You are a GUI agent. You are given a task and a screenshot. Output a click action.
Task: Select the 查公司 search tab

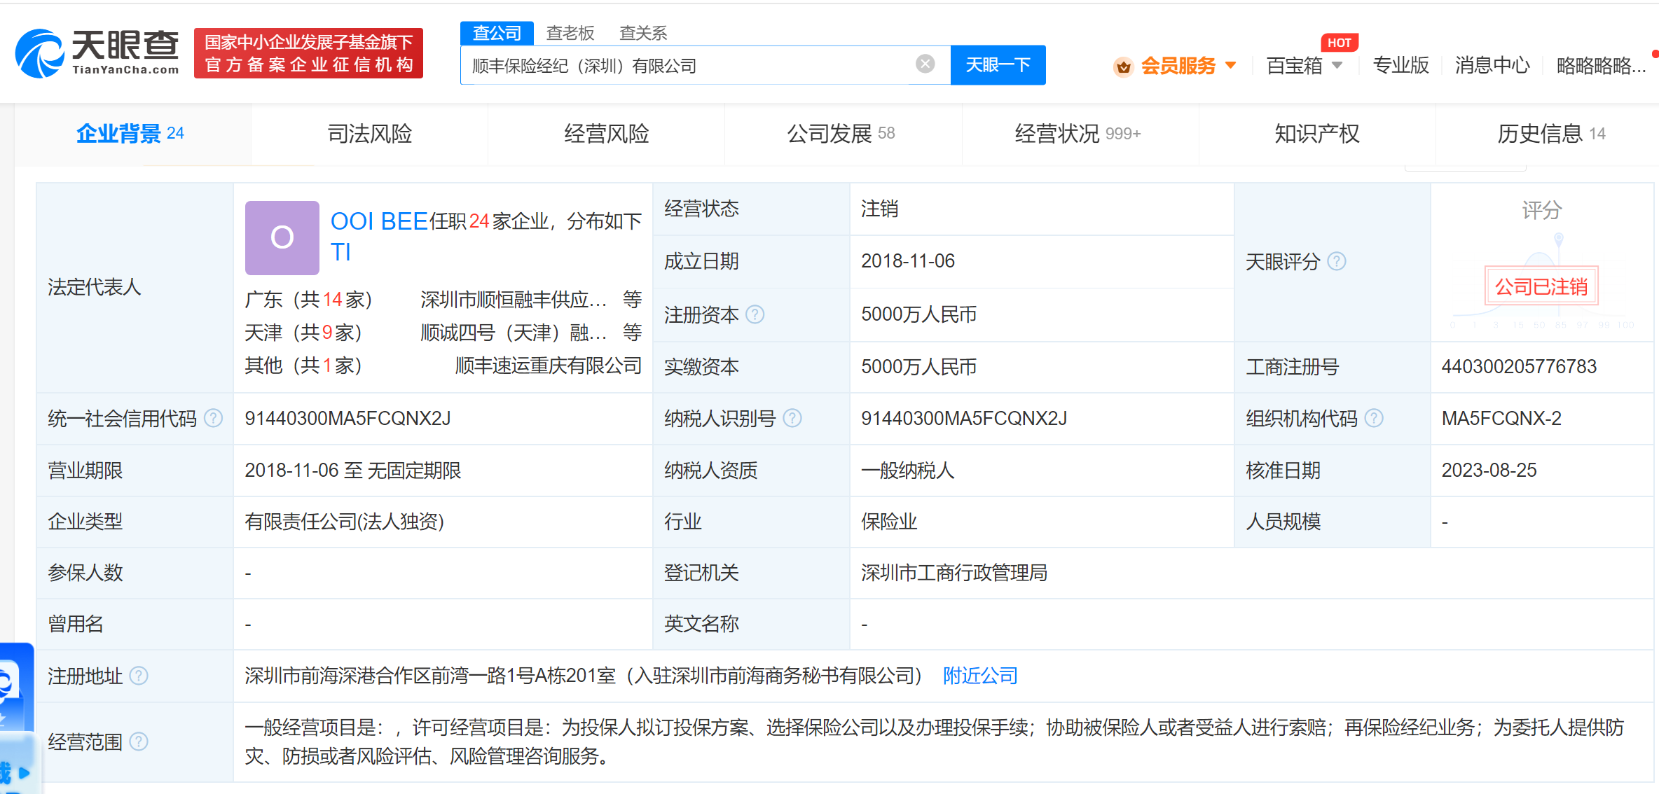497,33
